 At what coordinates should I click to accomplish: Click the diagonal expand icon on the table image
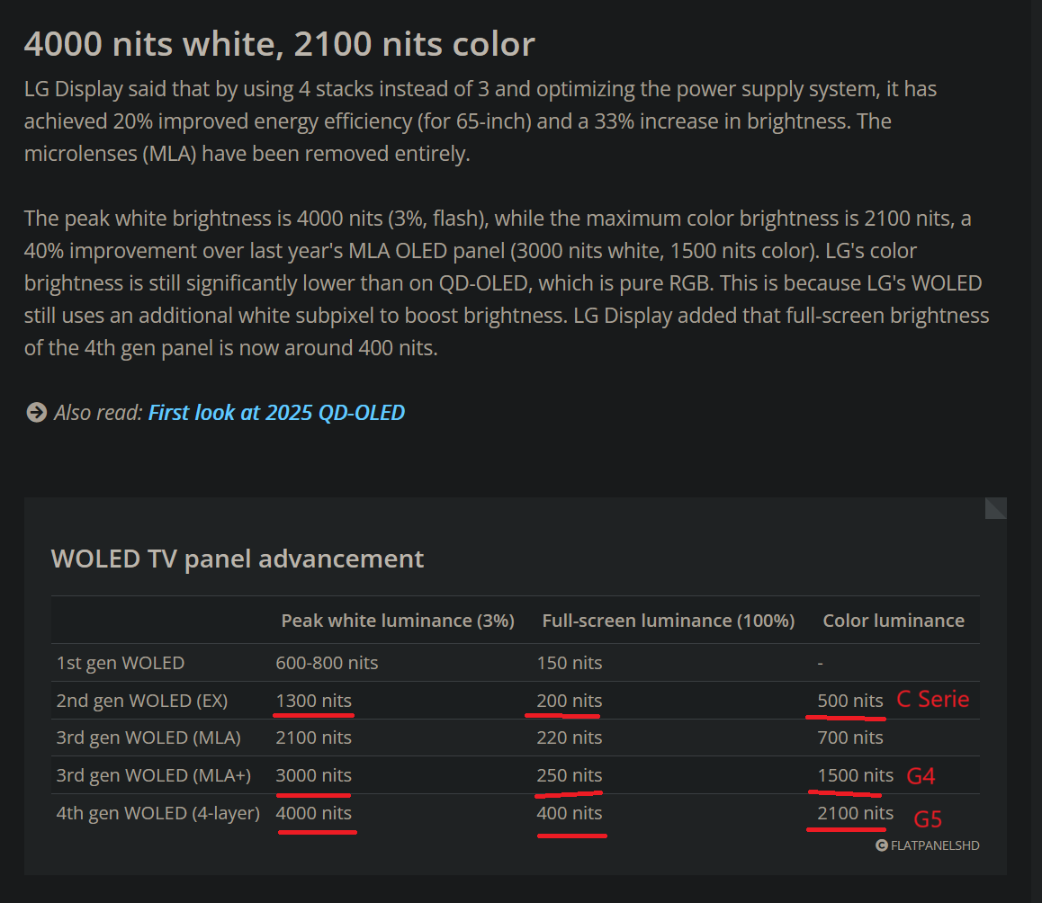coord(994,508)
